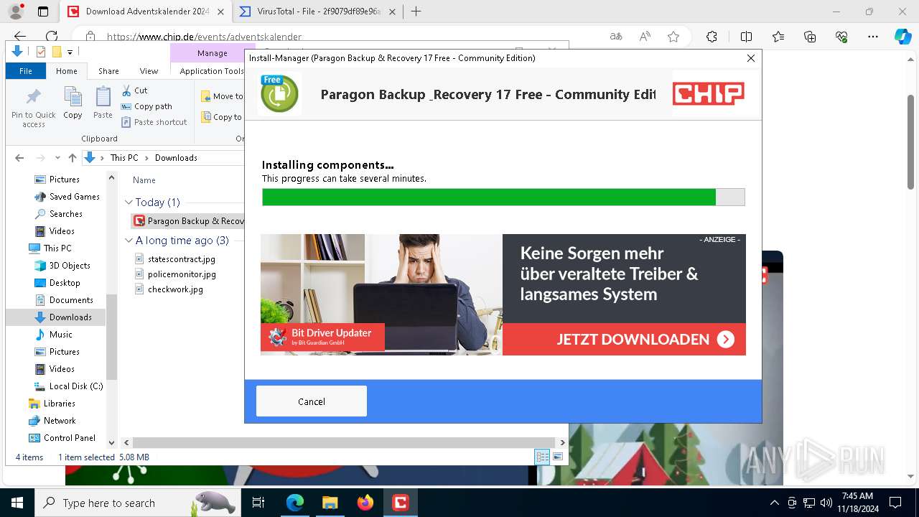This screenshot has width=919, height=517.
Task: Click the Cancel button in Install-Manager
Action: point(311,401)
